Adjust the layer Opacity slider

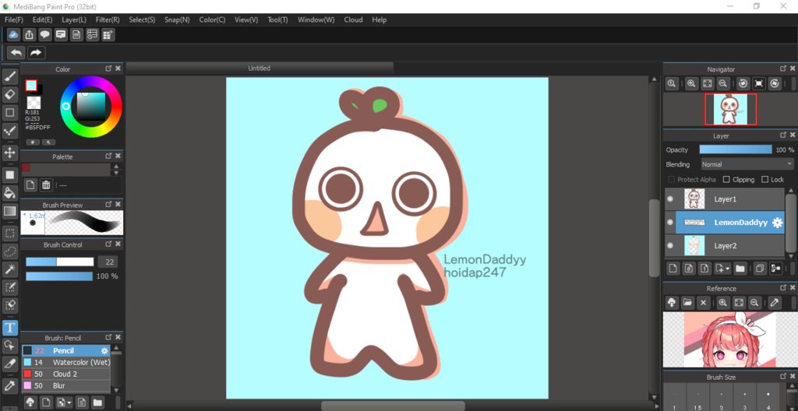coord(736,149)
